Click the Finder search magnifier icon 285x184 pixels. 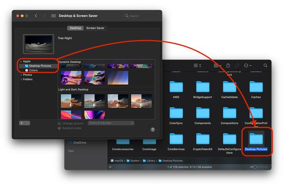coord(265,65)
